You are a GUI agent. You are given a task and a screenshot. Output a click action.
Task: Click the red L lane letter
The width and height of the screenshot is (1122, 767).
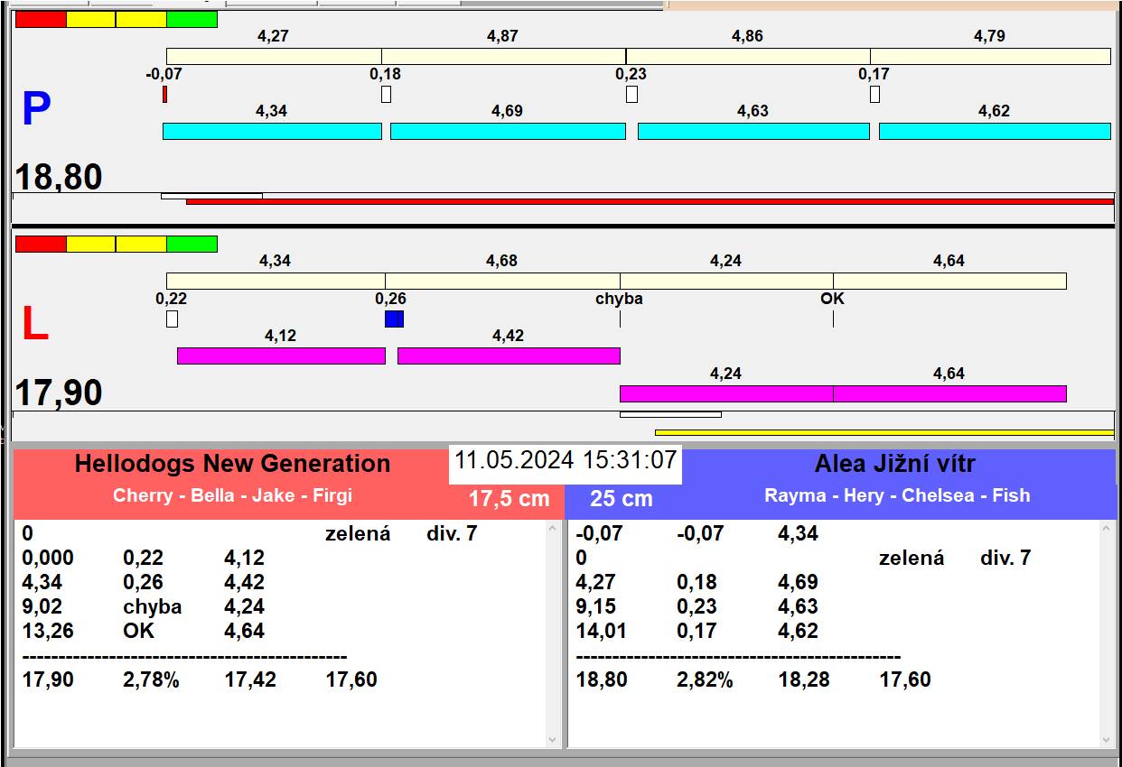click(x=34, y=325)
